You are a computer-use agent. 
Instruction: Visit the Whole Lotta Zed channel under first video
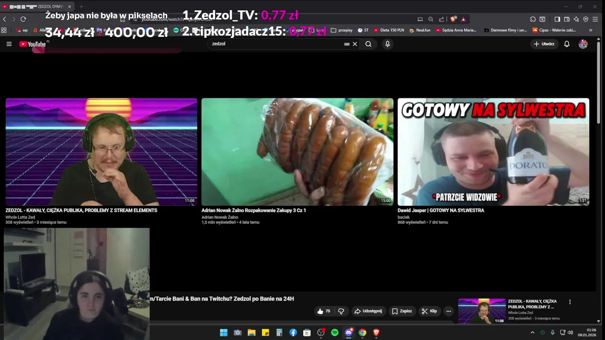(x=20, y=217)
